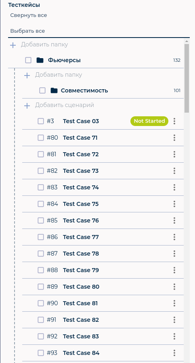
Task: Tick checkbox for #82 Test Case 73
Action: (x=41, y=171)
